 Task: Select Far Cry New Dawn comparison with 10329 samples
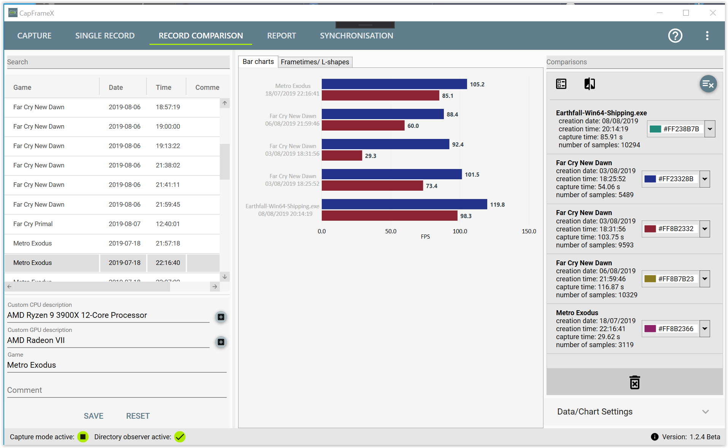click(x=634, y=279)
